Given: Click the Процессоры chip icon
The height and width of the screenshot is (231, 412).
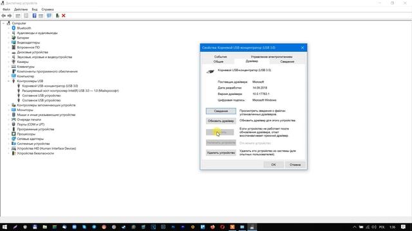Looking at the screenshot, I should click(14, 134).
